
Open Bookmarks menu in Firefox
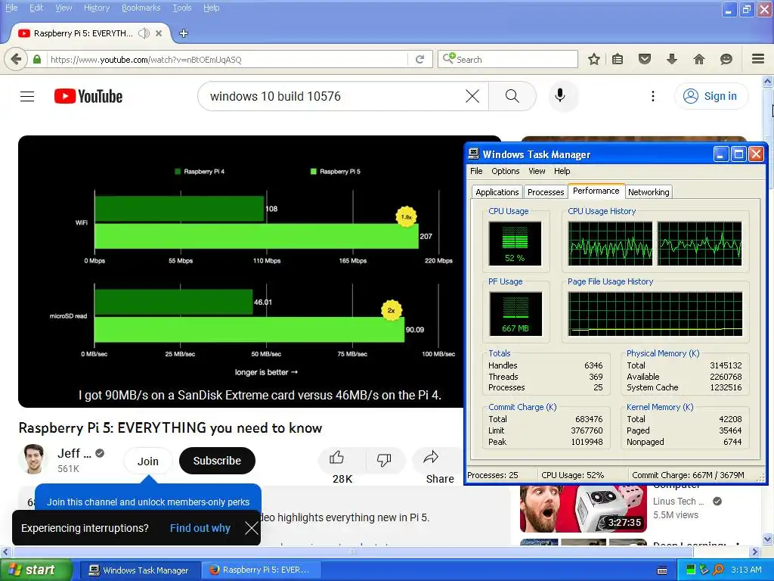(x=141, y=8)
